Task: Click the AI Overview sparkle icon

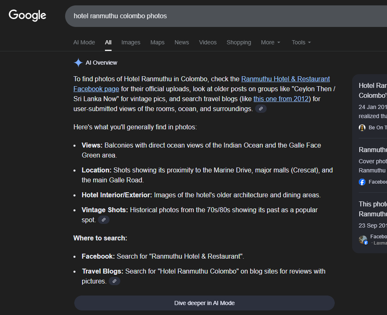Action: (78, 63)
